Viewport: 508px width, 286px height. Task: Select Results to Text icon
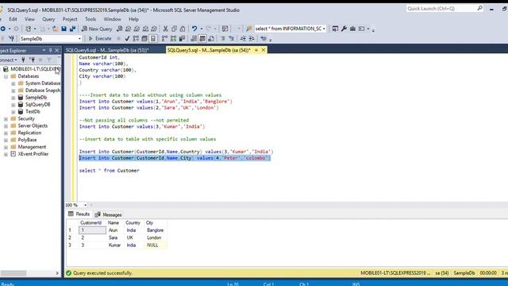tap(194, 39)
